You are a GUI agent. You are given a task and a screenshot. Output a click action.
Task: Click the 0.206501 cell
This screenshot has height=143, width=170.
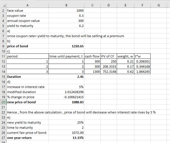142,61
